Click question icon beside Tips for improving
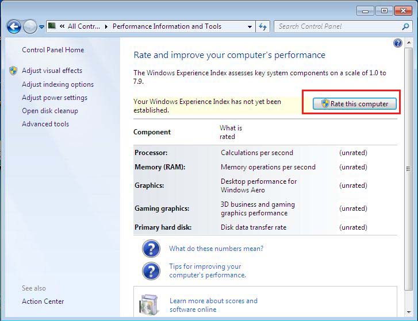418x321 pixels. pos(151,271)
